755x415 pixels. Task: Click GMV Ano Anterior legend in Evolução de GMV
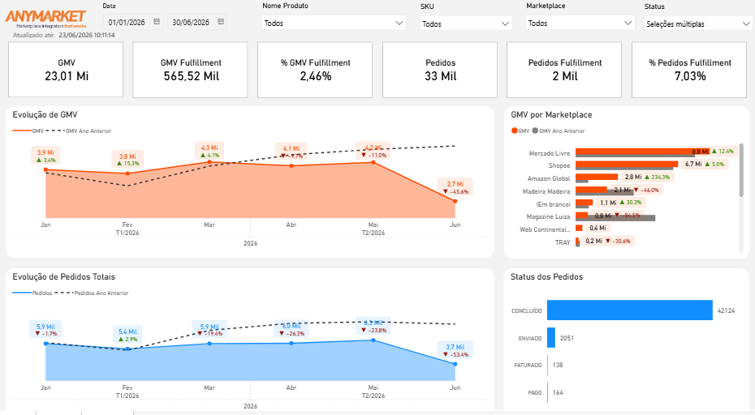[x=79, y=130]
